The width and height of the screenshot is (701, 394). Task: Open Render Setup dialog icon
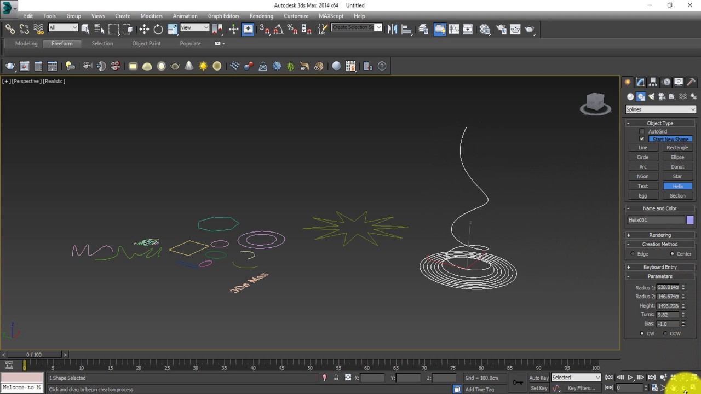[501, 29]
